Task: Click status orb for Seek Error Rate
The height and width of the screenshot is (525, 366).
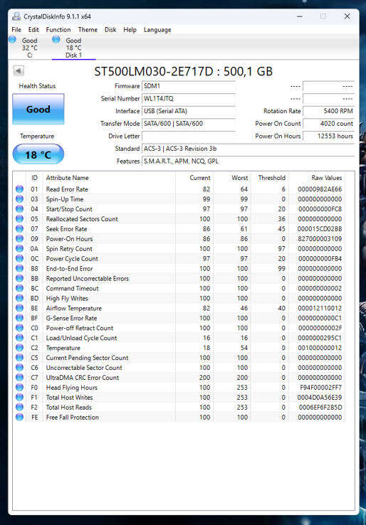Action: (19, 228)
